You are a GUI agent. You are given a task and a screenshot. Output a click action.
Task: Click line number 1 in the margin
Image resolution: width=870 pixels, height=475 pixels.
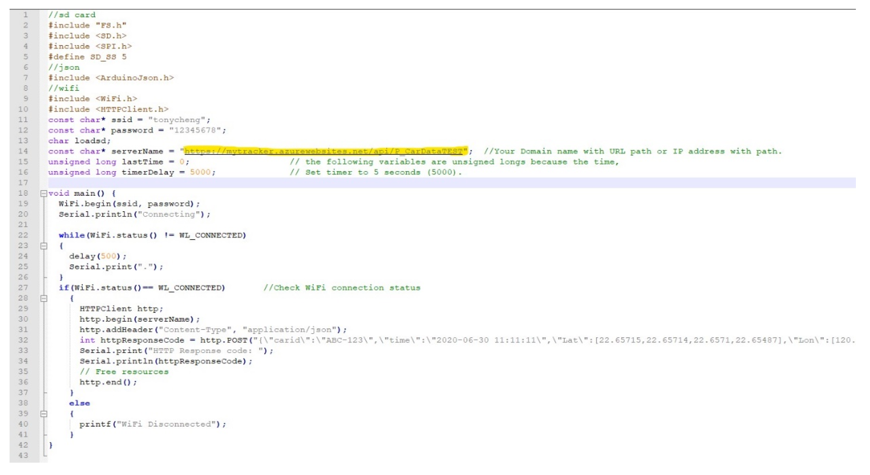25,15
